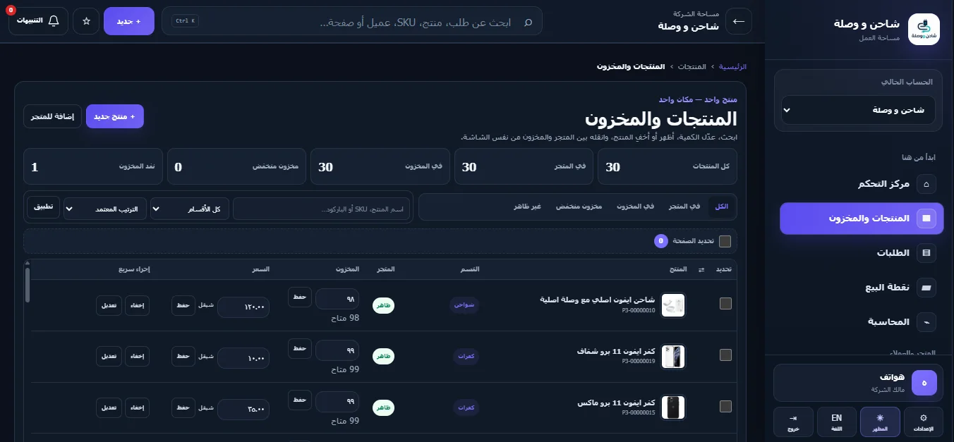The image size is (954, 442).
Task: Click the P3-00000019 SKU text
Action: point(638,361)
